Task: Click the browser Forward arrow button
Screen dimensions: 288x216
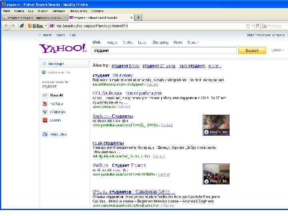Action: [x=13, y=26]
